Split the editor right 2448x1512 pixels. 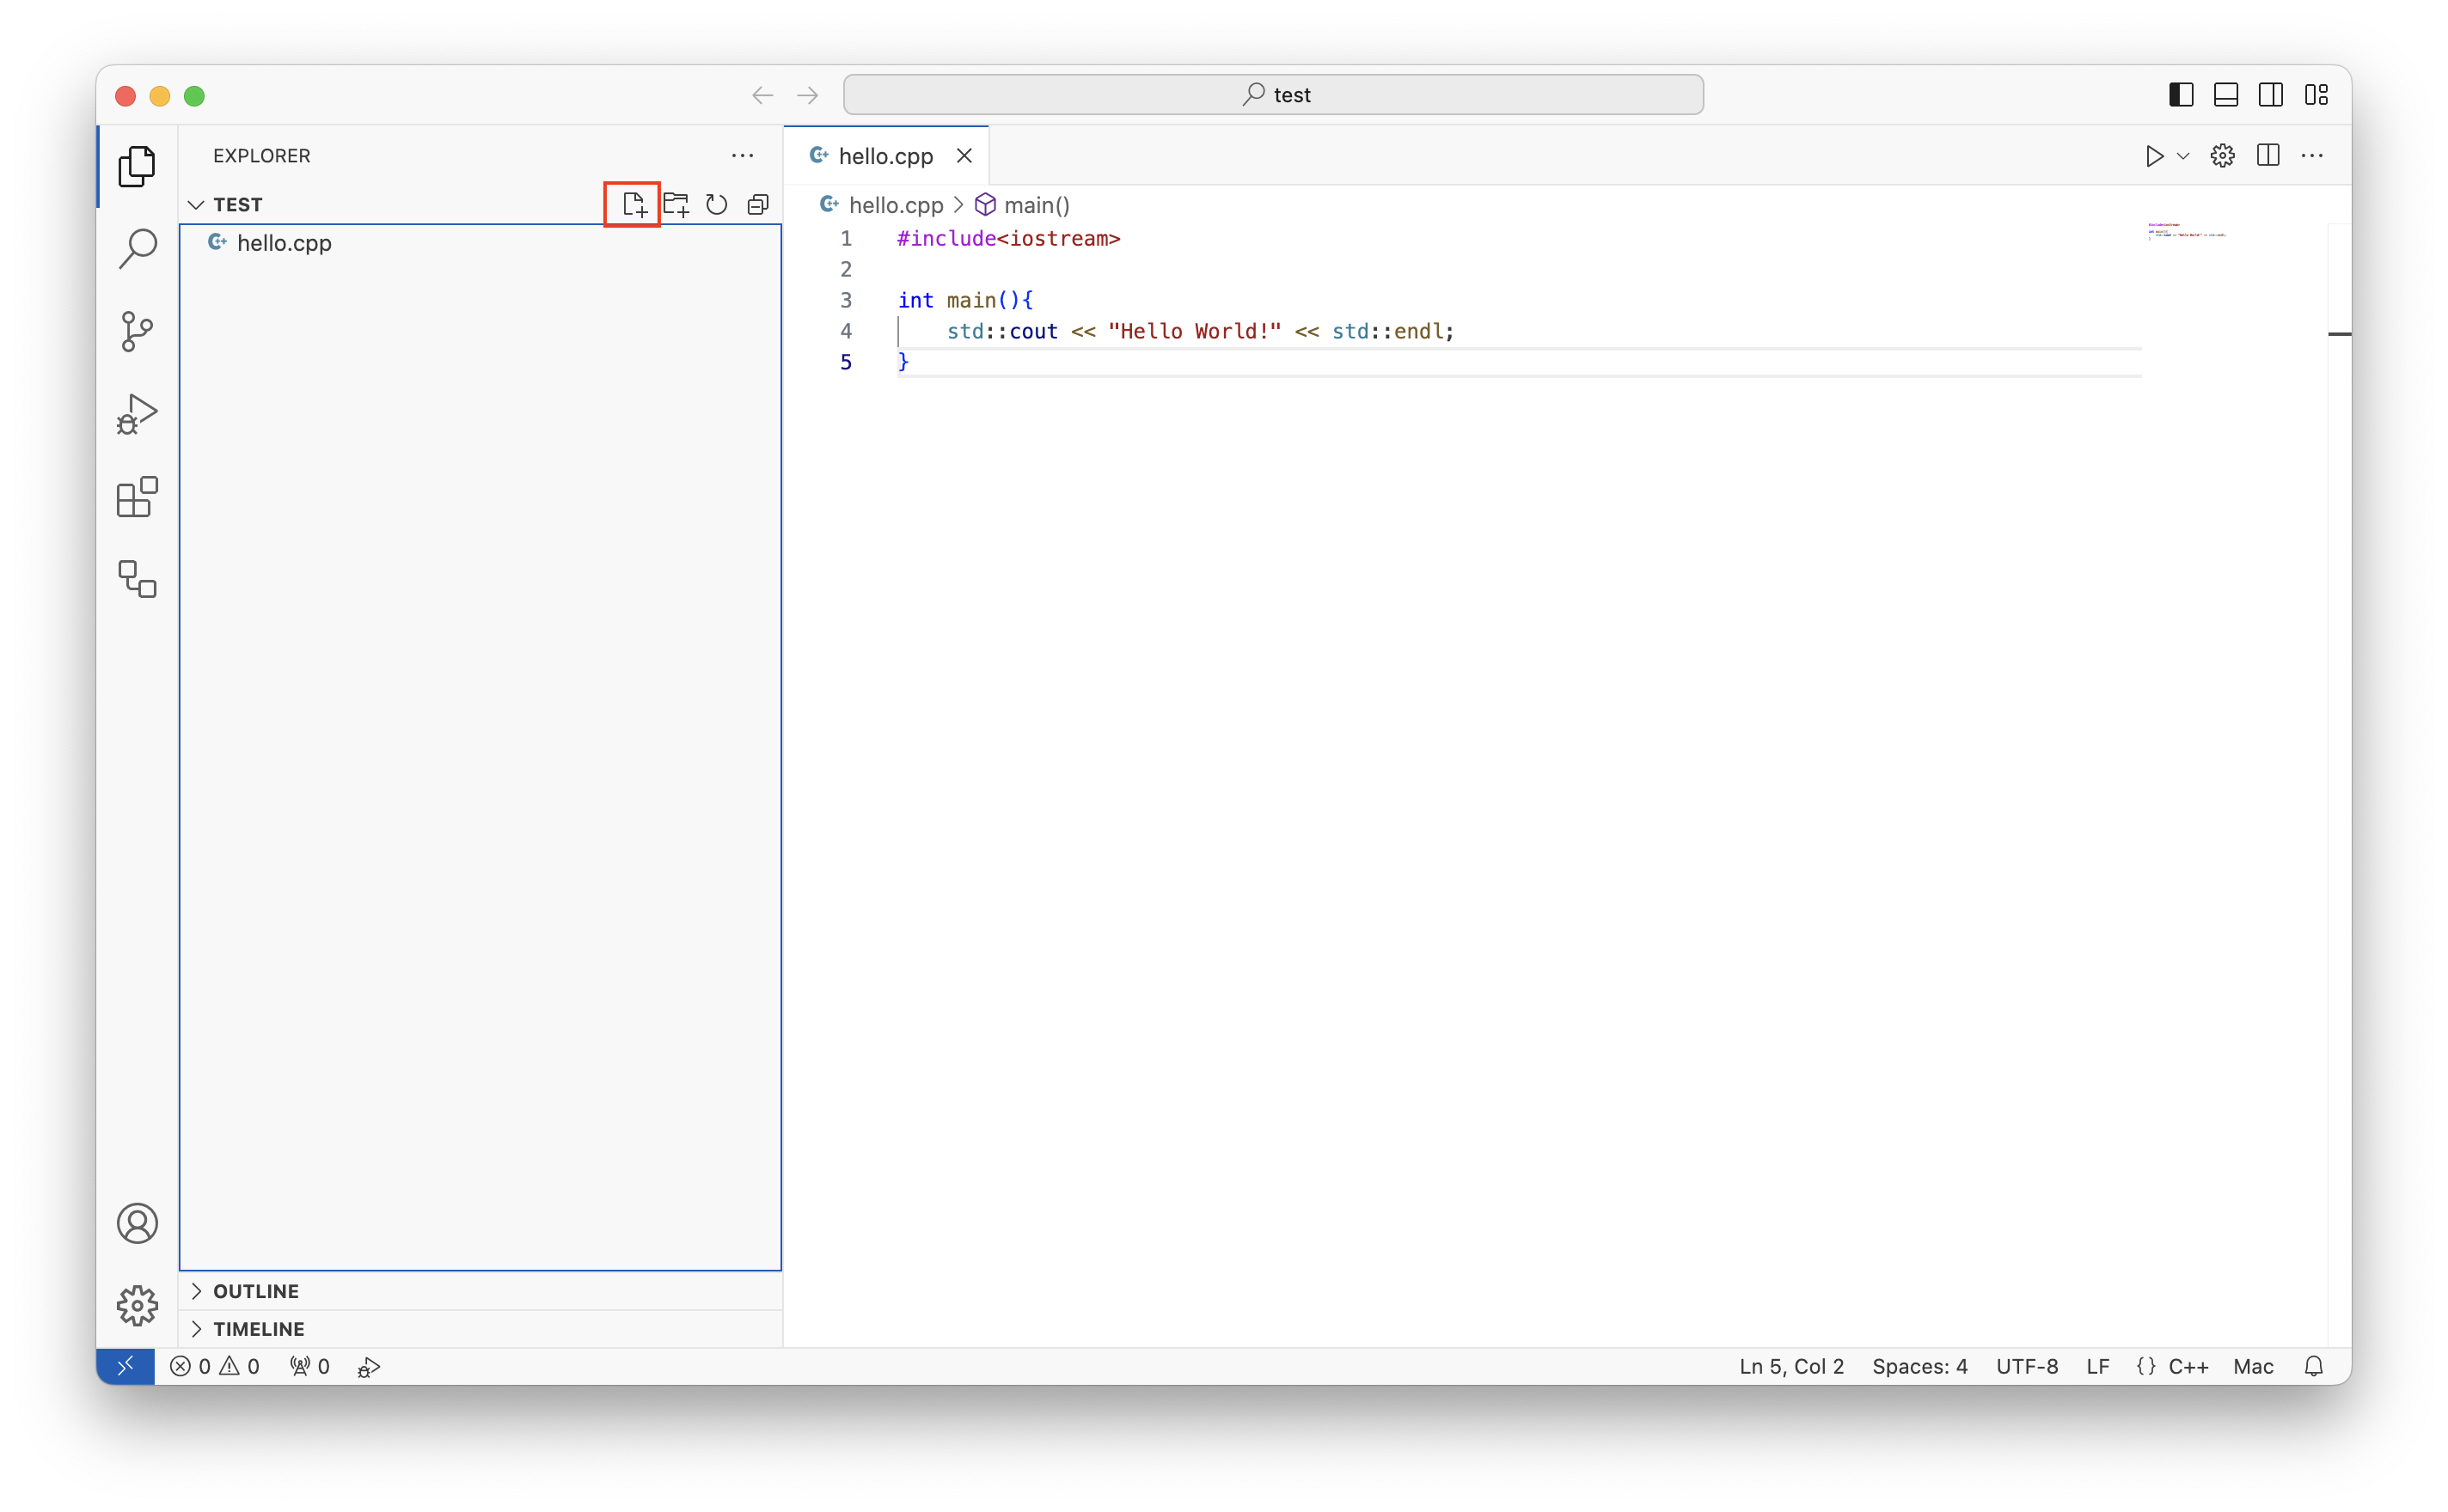[x=2268, y=156]
